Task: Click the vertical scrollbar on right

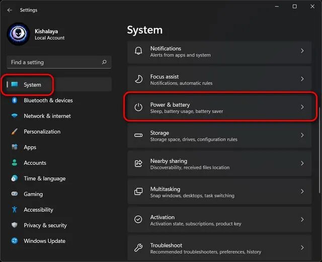Action: (319, 150)
